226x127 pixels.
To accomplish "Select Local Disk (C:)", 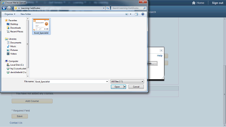I will click(17, 65).
